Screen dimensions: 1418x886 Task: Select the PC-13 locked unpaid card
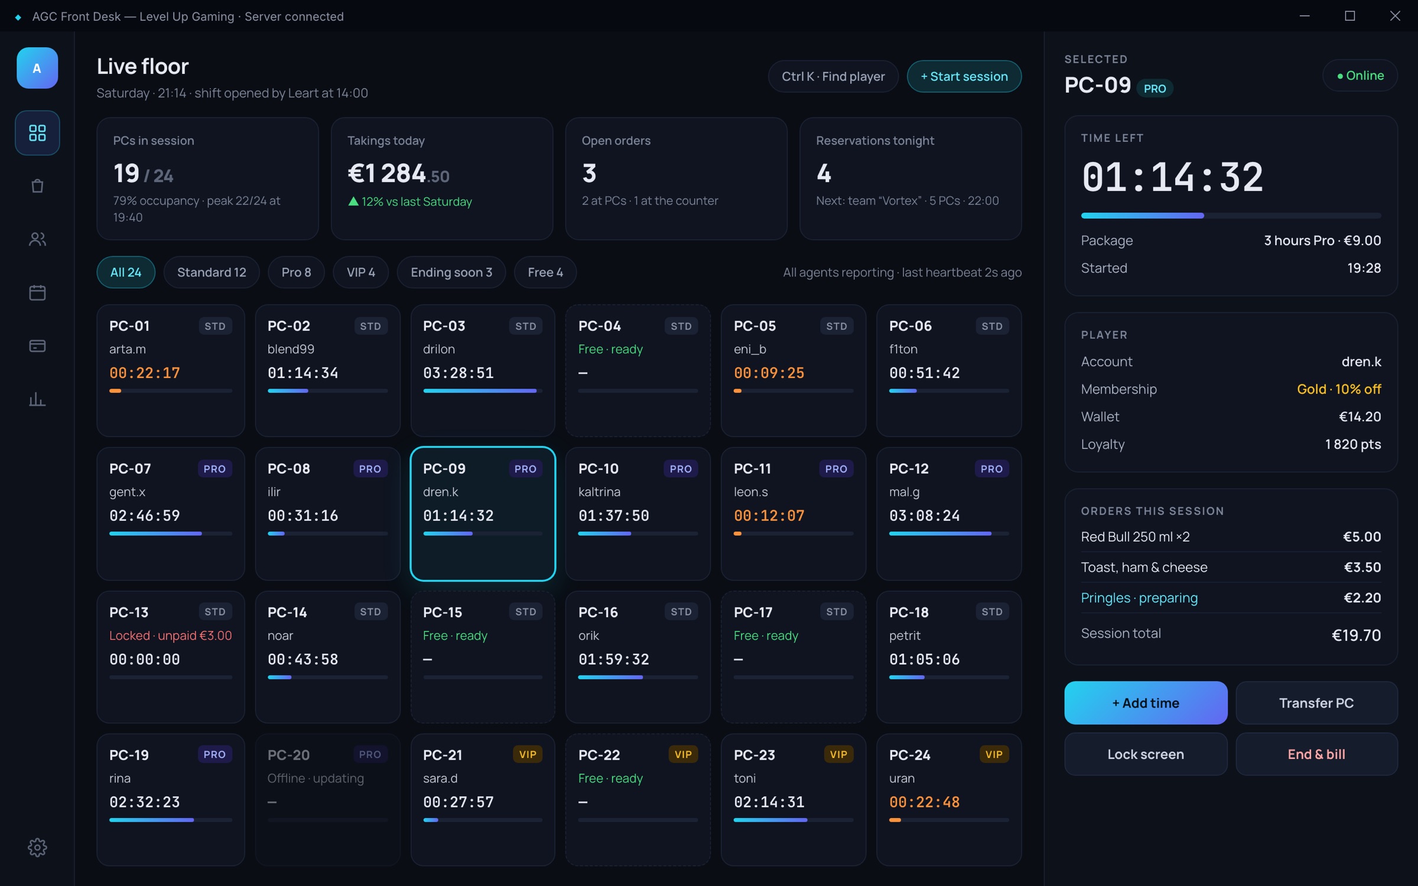171,657
